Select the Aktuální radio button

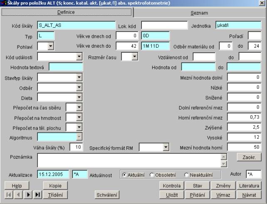coord(125,175)
